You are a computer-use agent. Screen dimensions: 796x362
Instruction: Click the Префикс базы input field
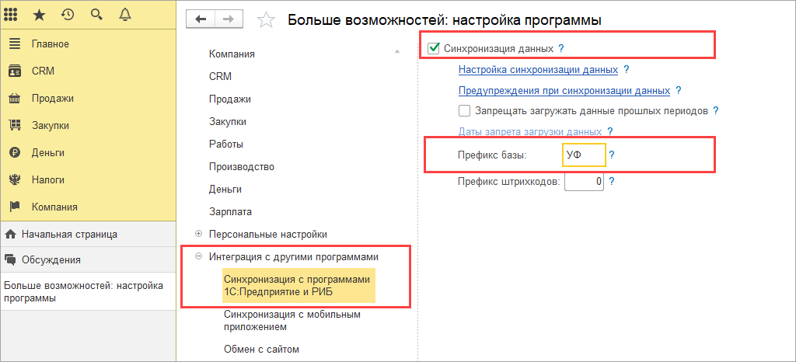click(583, 155)
